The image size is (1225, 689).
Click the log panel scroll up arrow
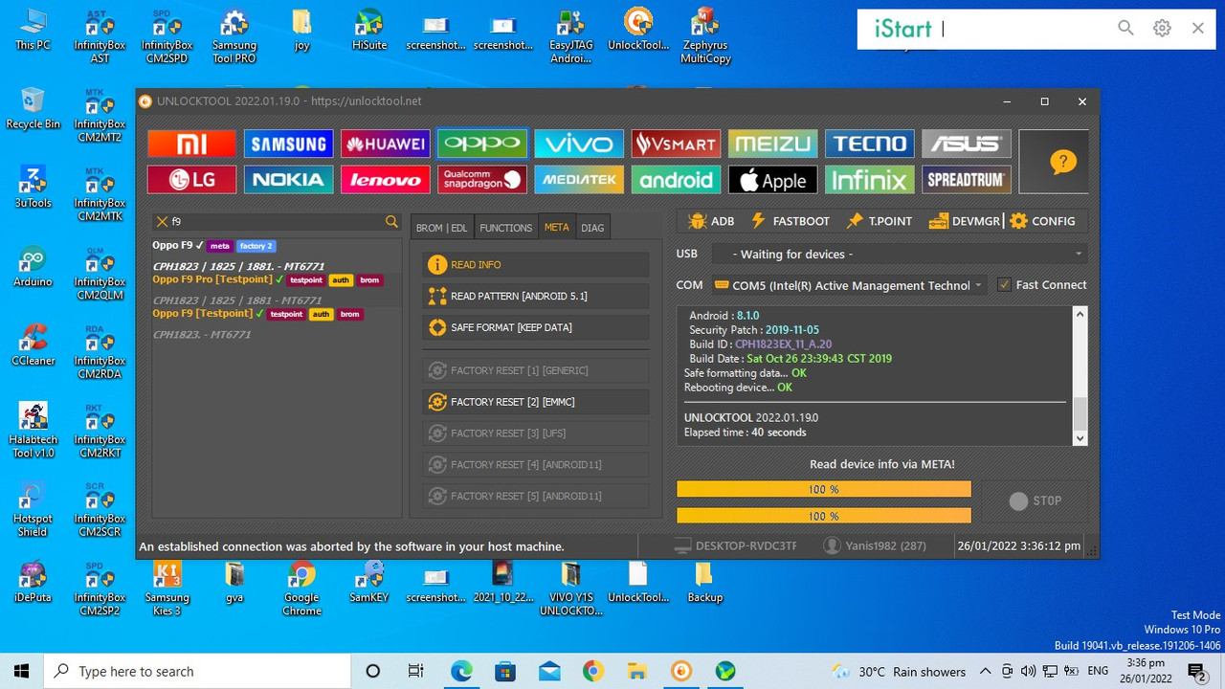point(1080,314)
